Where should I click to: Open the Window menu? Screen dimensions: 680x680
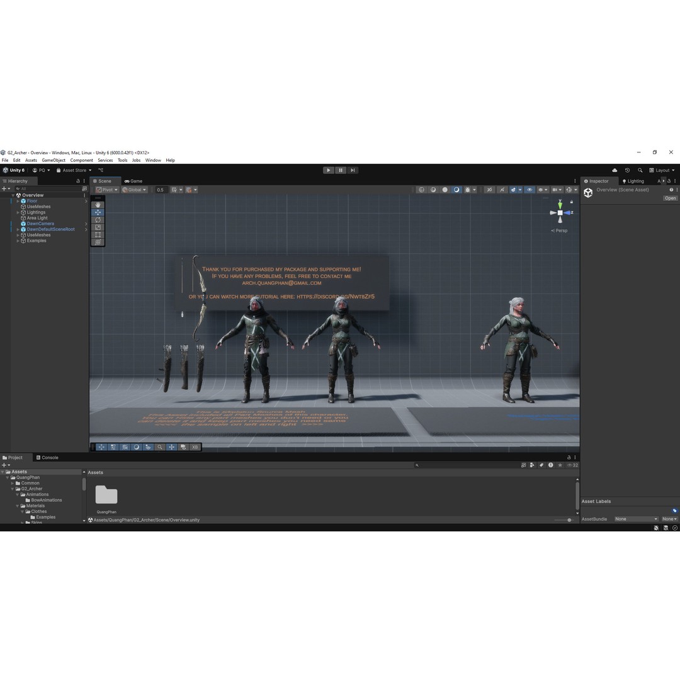pyautogui.click(x=153, y=161)
